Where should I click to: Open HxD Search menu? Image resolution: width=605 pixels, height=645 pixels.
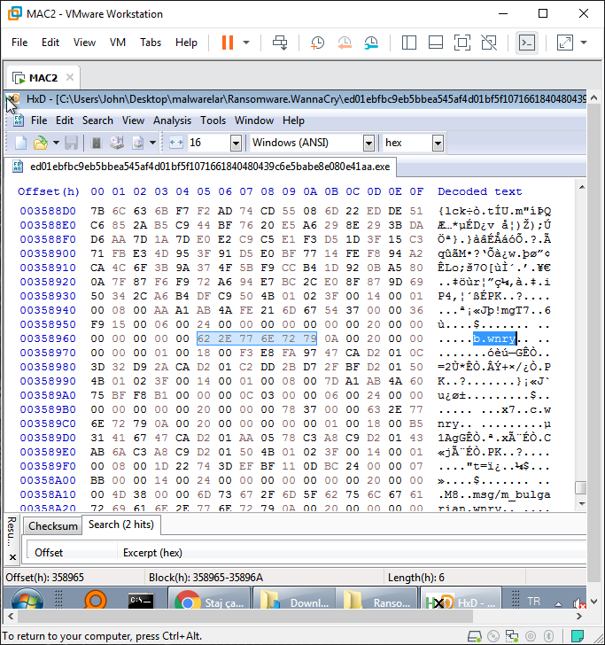tap(97, 120)
